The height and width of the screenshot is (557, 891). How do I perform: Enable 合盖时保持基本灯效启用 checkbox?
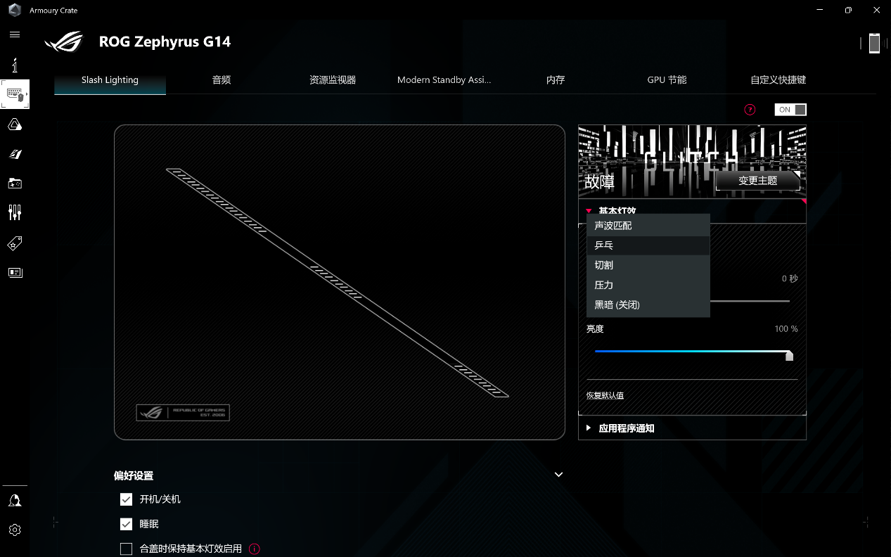(x=127, y=549)
